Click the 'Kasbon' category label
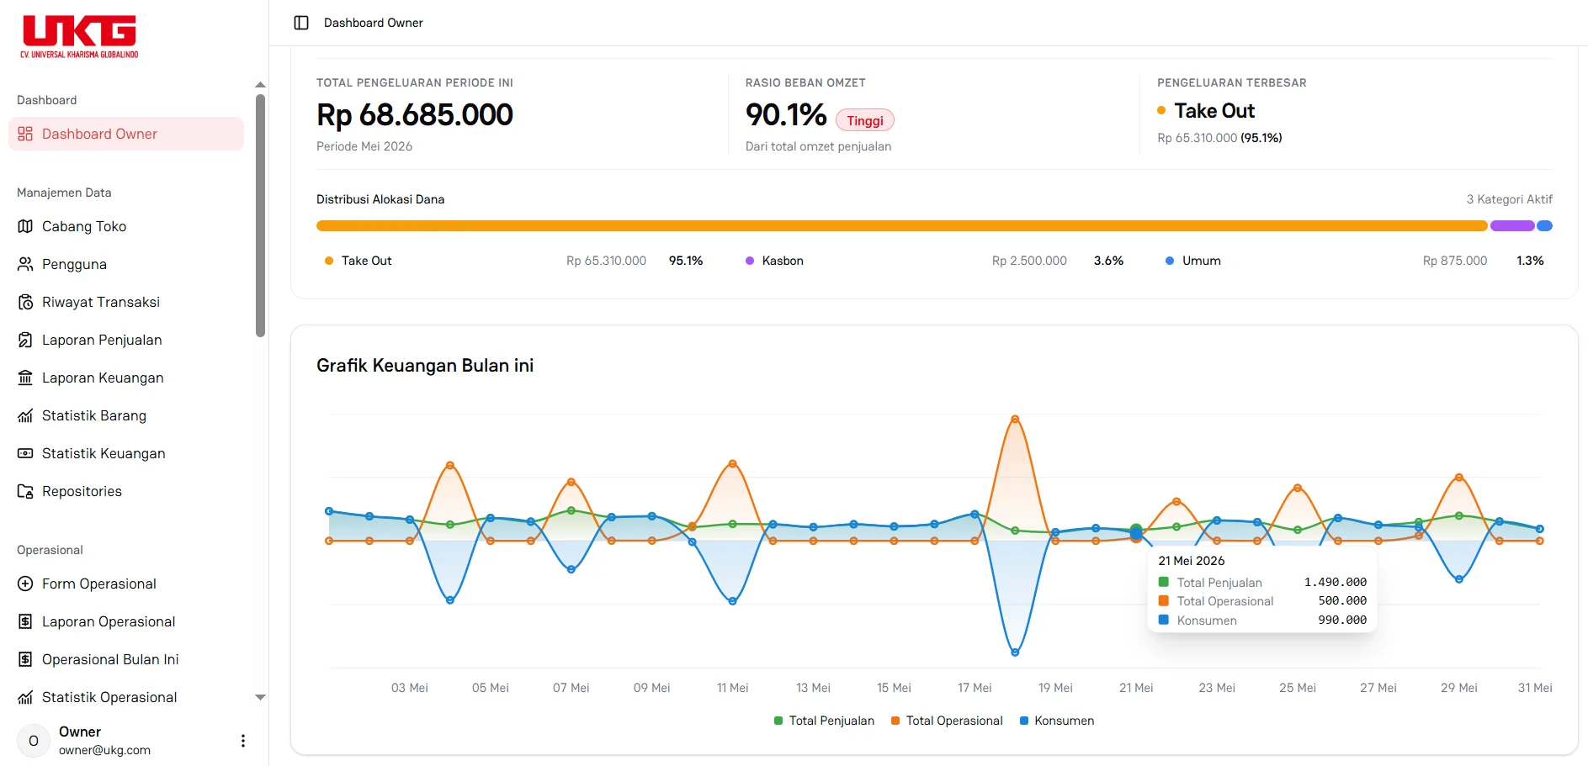The width and height of the screenshot is (1588, 766). (x=783, y=261)
